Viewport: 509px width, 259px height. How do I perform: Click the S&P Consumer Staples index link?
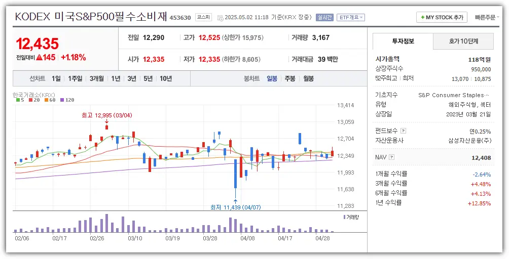tap(454, 95)
